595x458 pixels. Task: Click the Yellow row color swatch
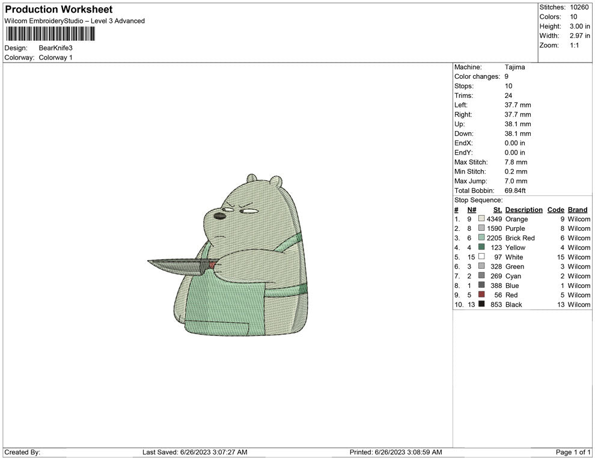pos(481,247)
